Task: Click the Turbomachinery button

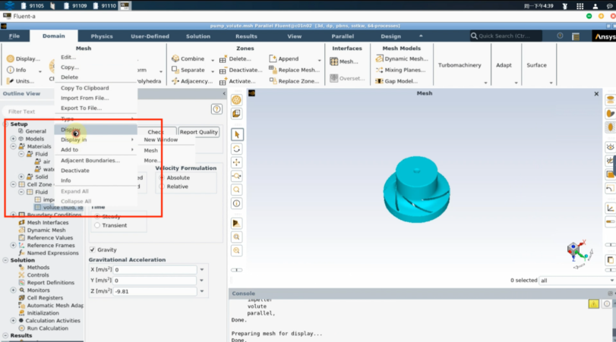Action: coord(460,65)
